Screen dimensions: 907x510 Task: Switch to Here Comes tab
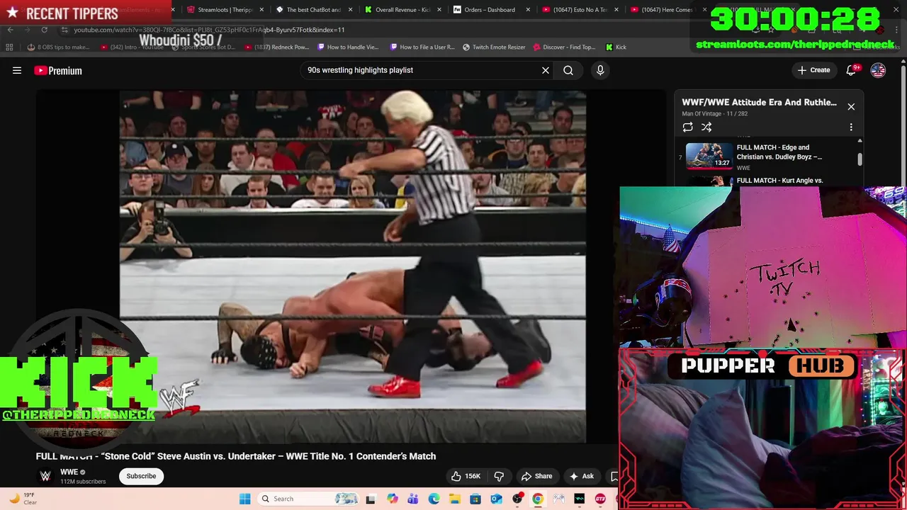pyautogui.click(x=667, y=10)
